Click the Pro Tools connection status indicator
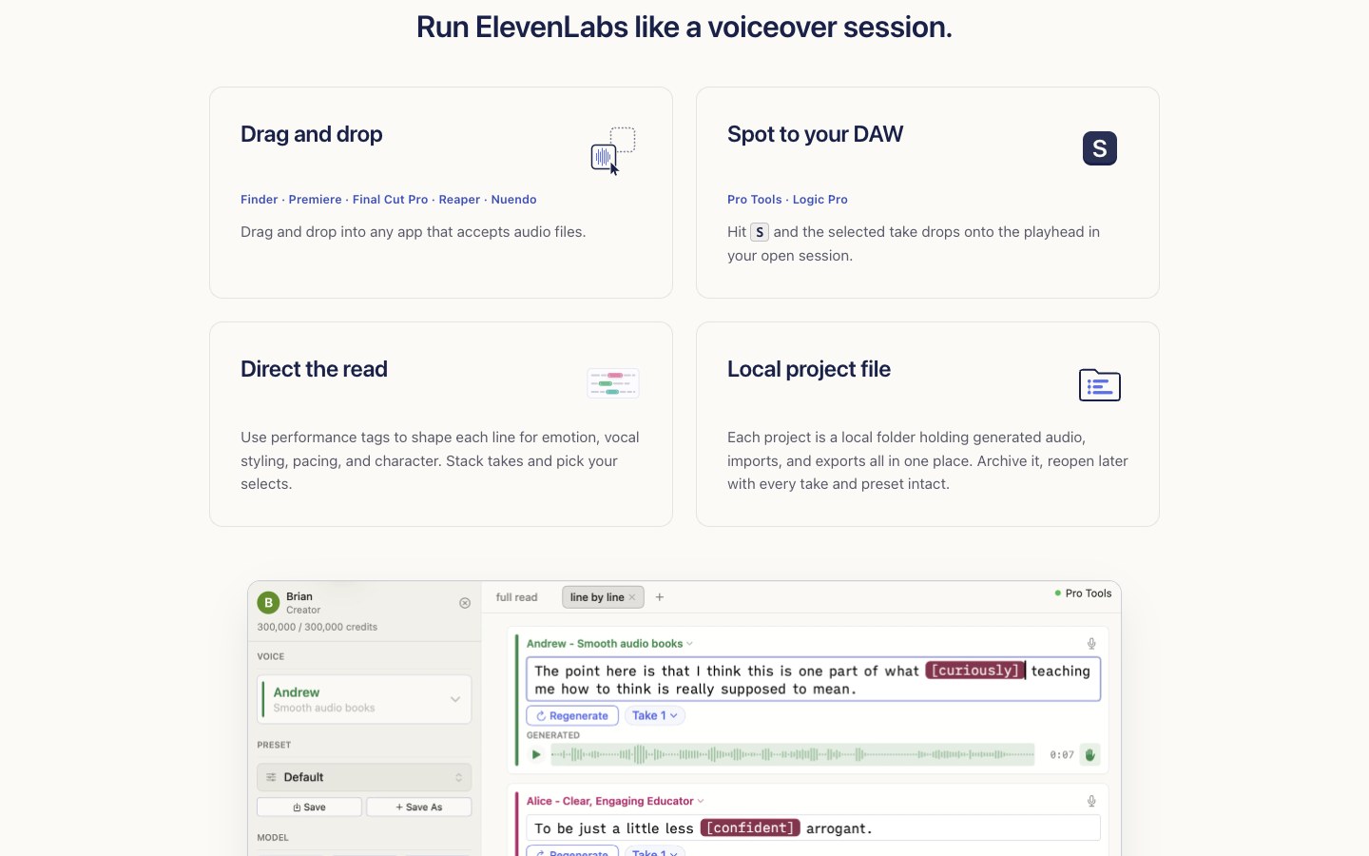Image resolution: width=1369 pixels, height=856 pixels. (1083, 593)
